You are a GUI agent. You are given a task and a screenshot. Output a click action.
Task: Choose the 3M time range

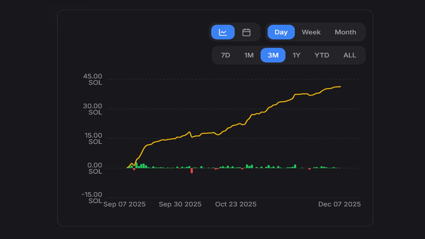tap(273, 55)
